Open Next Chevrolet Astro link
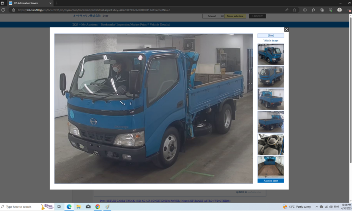Image resolution: width=352 pixels, height=211 pixels. pos(206,201)
